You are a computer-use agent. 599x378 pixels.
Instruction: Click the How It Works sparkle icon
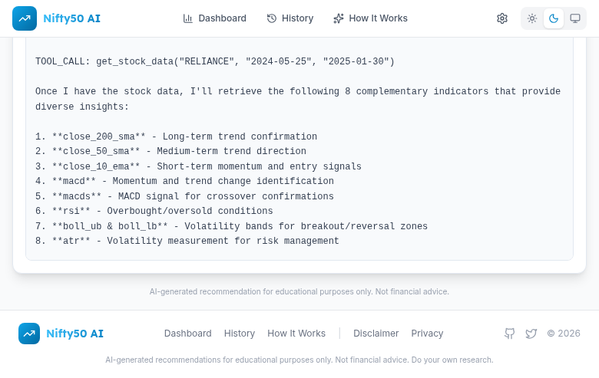click(339, 18)
